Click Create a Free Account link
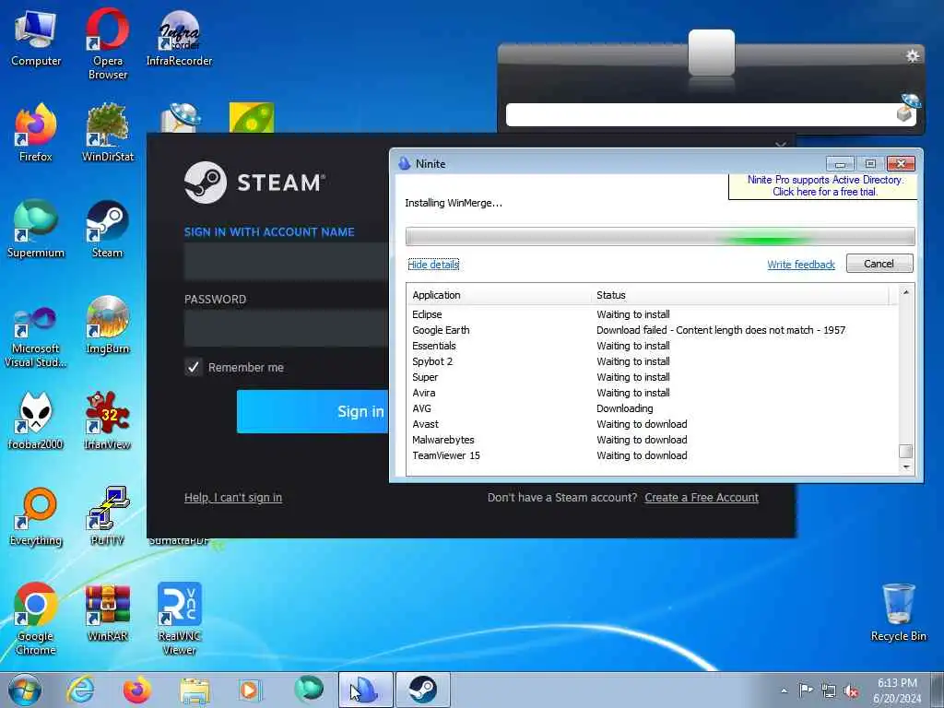944x708 pixels. click(x=702, y=497)
